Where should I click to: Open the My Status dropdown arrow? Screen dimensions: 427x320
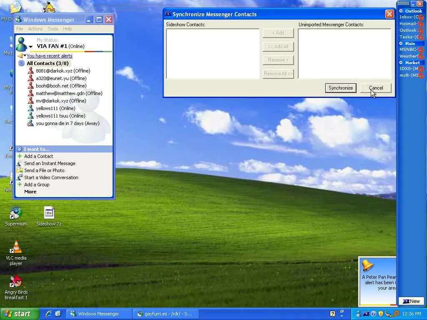point(30,47)
